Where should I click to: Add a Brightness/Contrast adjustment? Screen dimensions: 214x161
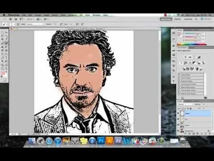pos(185,57)
